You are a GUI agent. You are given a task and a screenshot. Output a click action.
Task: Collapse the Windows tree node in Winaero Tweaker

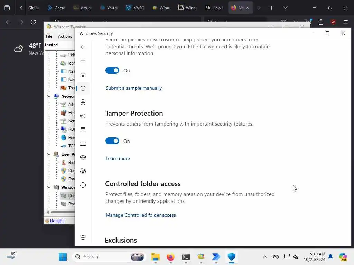[49, 187]
